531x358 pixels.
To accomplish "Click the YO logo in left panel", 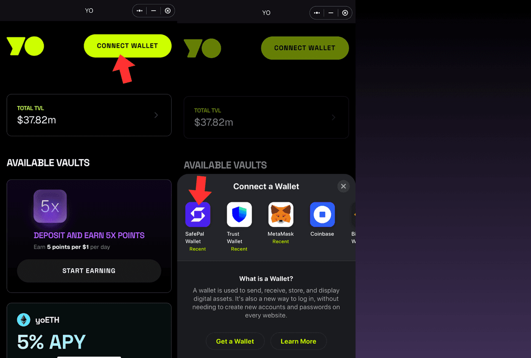I will pos(26,46).
